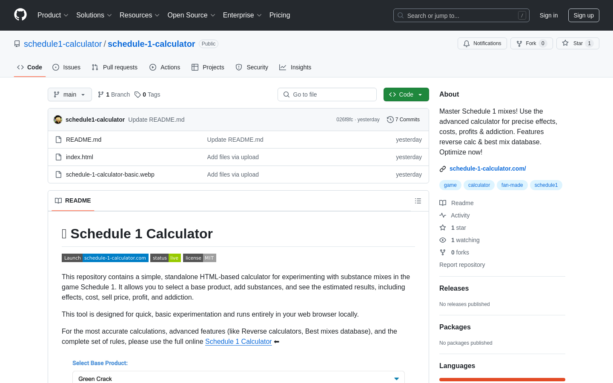The image size is (613, 383).
Task: Open the Solutions dropdown menu
Action: tap(94, 15)
